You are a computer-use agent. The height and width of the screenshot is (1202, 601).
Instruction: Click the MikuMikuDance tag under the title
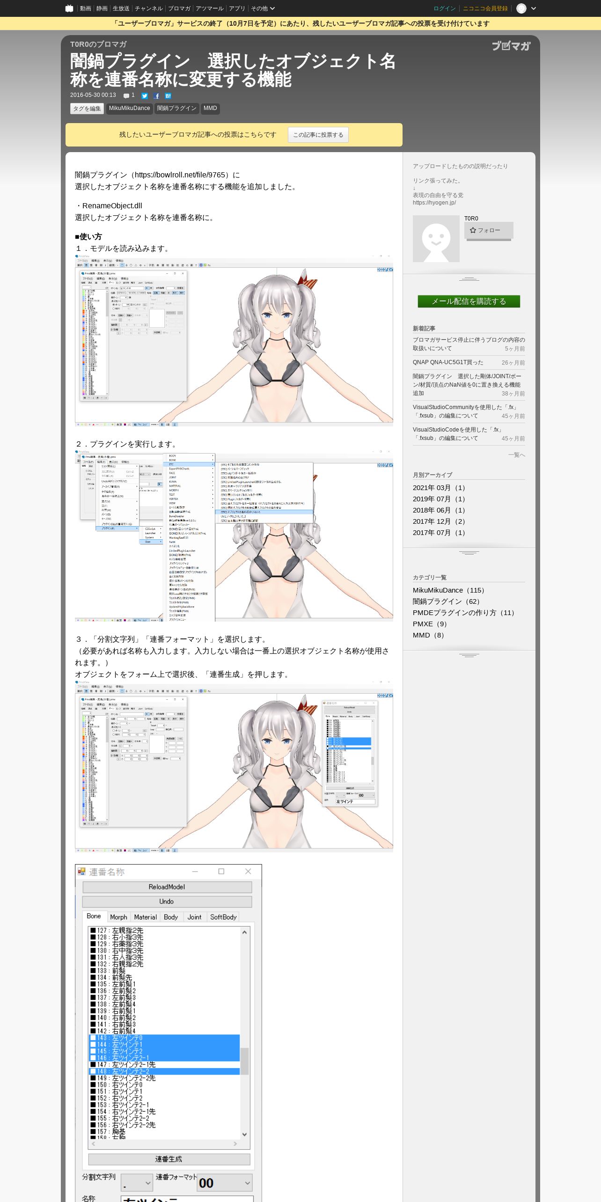coord(130,109)
